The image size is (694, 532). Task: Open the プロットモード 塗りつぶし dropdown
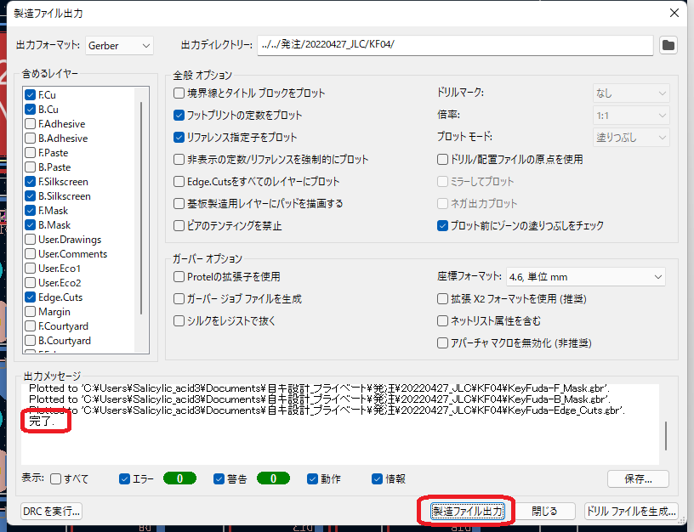[x=631, y=138]
